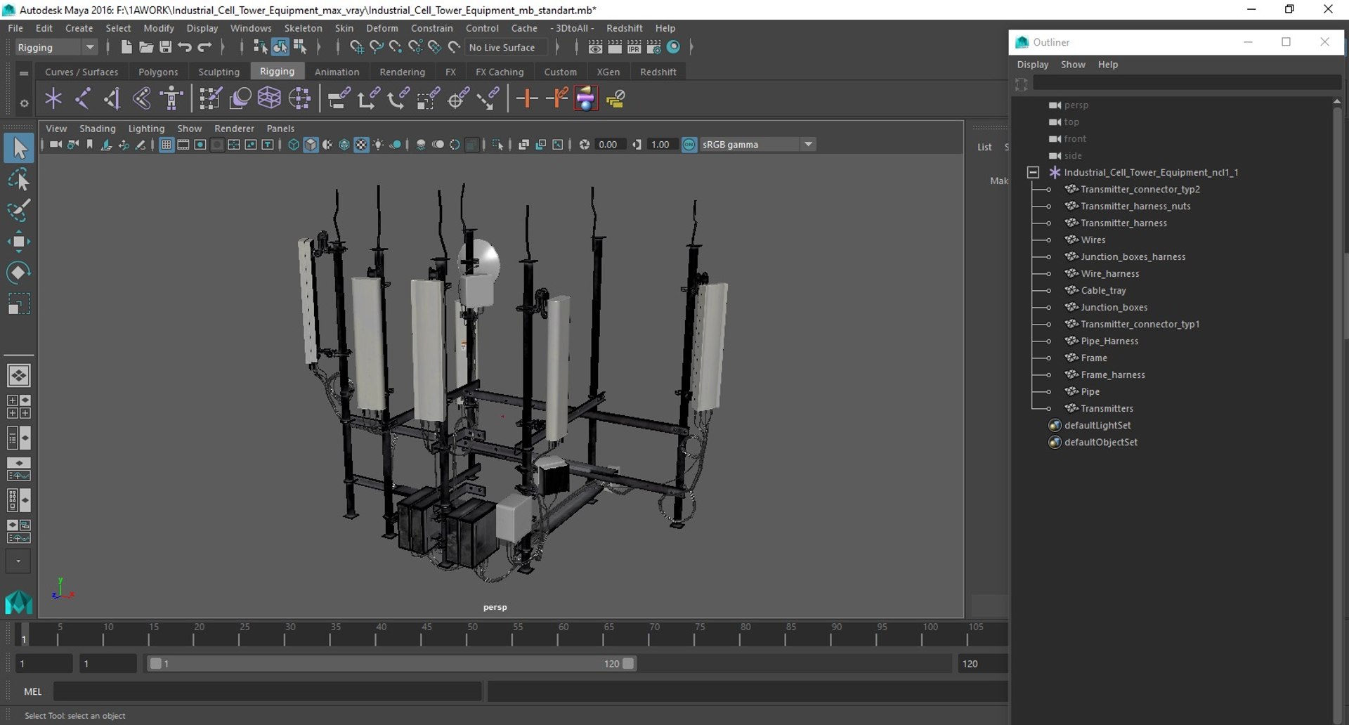Toggle wireframe shading in viewport
This screenshot has height=725, width=1349.
(294, 145)
